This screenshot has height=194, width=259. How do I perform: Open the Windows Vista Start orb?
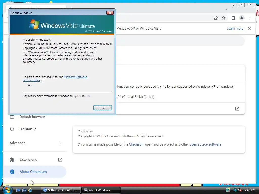click(x=7, y=190)
